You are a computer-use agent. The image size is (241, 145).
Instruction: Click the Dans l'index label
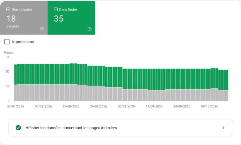[x=69, y=9]
